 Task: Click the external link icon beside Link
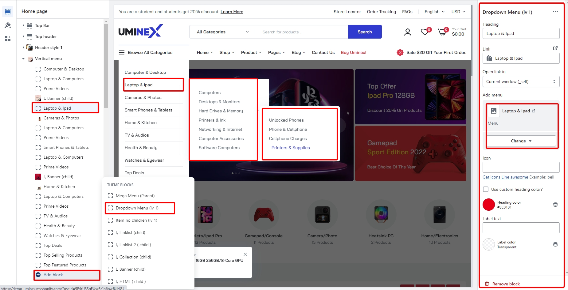pyautogui.click(x=555, y=48)
